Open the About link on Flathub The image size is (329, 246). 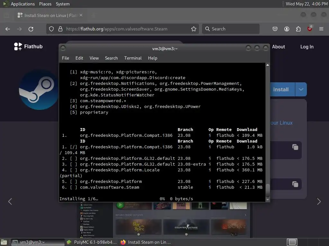point(279,47)
